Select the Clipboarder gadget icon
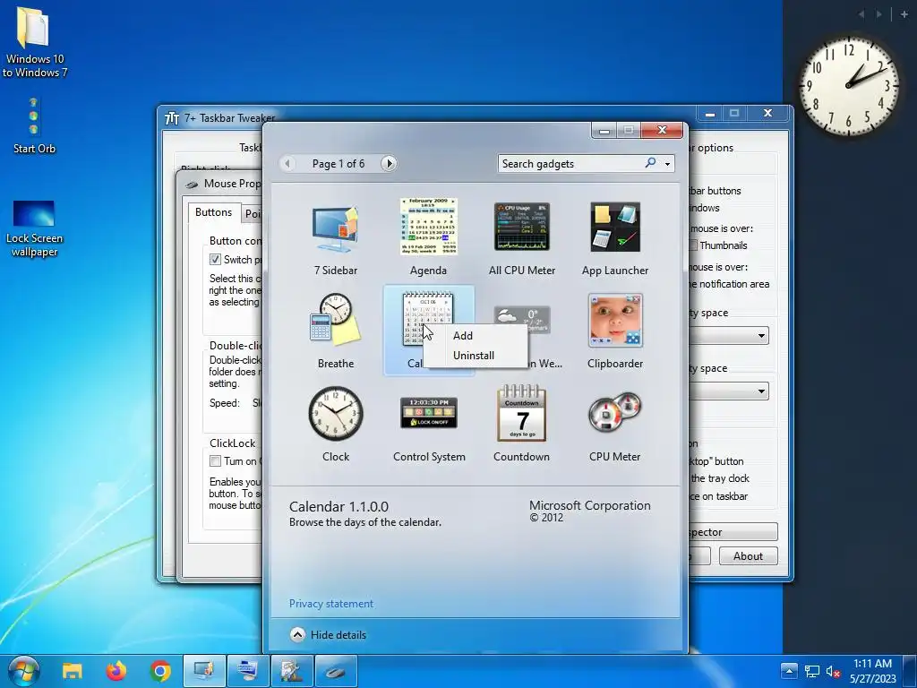Screen dimensions: 917x688 coord(614,321)
